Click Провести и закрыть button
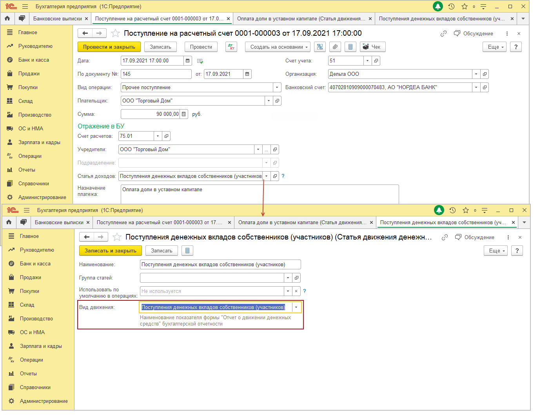This screenshot has height=415, width=541. coord(109,47)
